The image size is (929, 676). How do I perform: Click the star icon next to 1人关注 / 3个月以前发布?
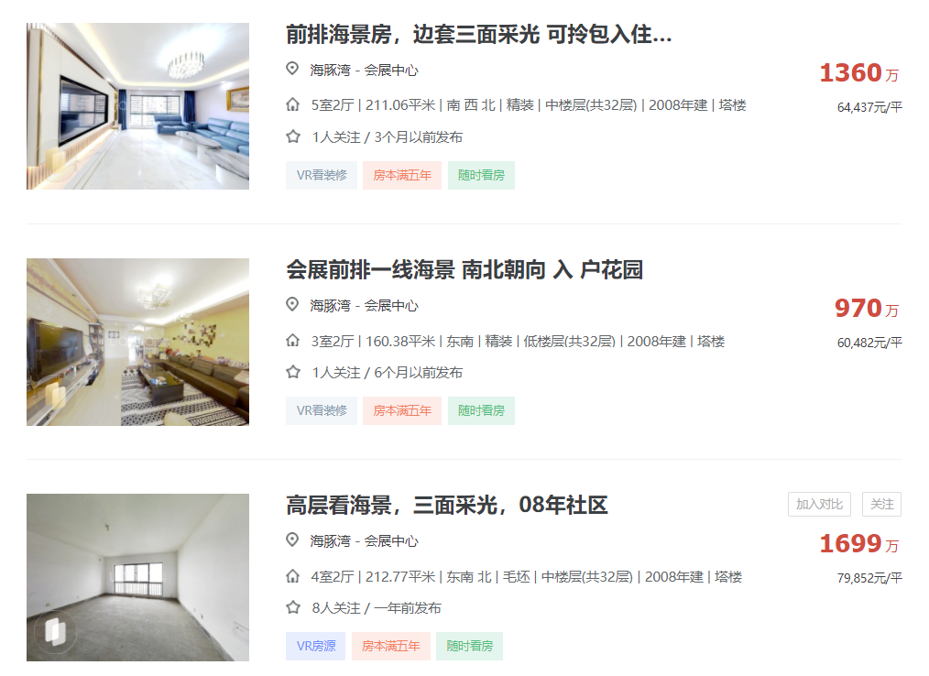[x=293, y=136]
